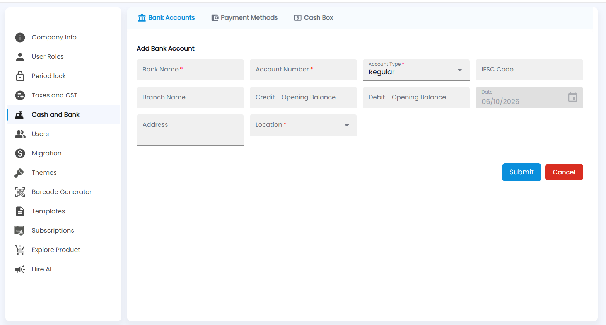This screenshot has height=325, width=606.
Task: Click the Barcode Generator QR icon
Action: (20, 192)
